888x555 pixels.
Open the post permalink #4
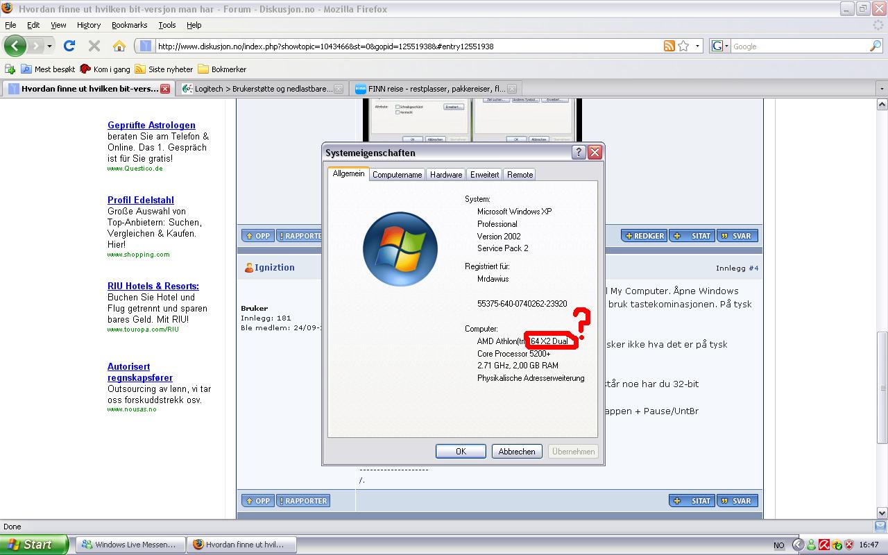click(x=753, y=268)
